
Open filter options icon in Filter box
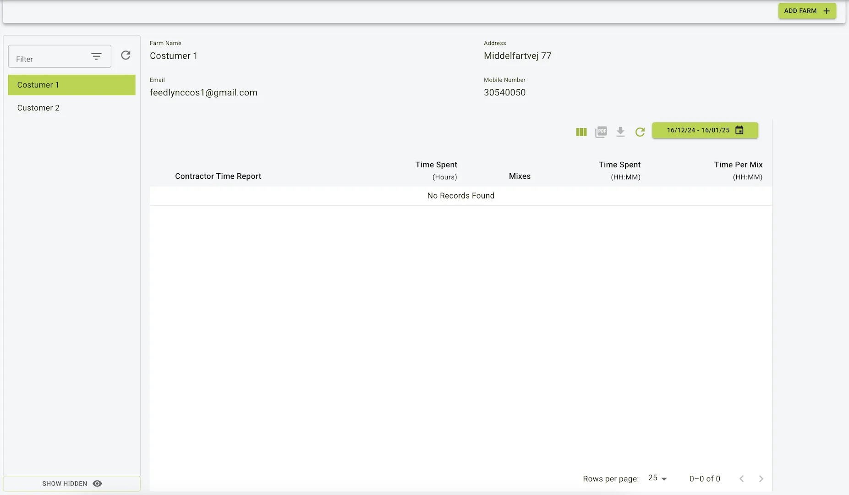coord(96,56)
